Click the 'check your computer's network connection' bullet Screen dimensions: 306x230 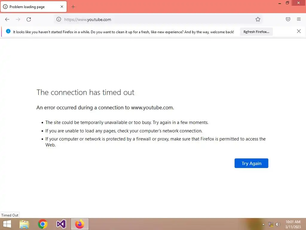[x=124, y=131]
